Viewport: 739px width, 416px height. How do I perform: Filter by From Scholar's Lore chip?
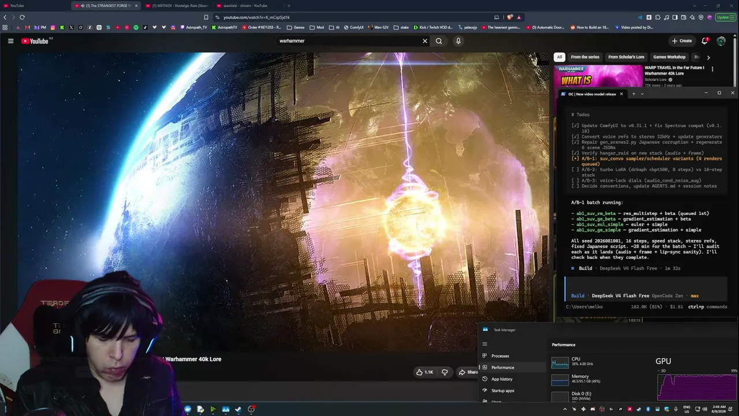626,57
